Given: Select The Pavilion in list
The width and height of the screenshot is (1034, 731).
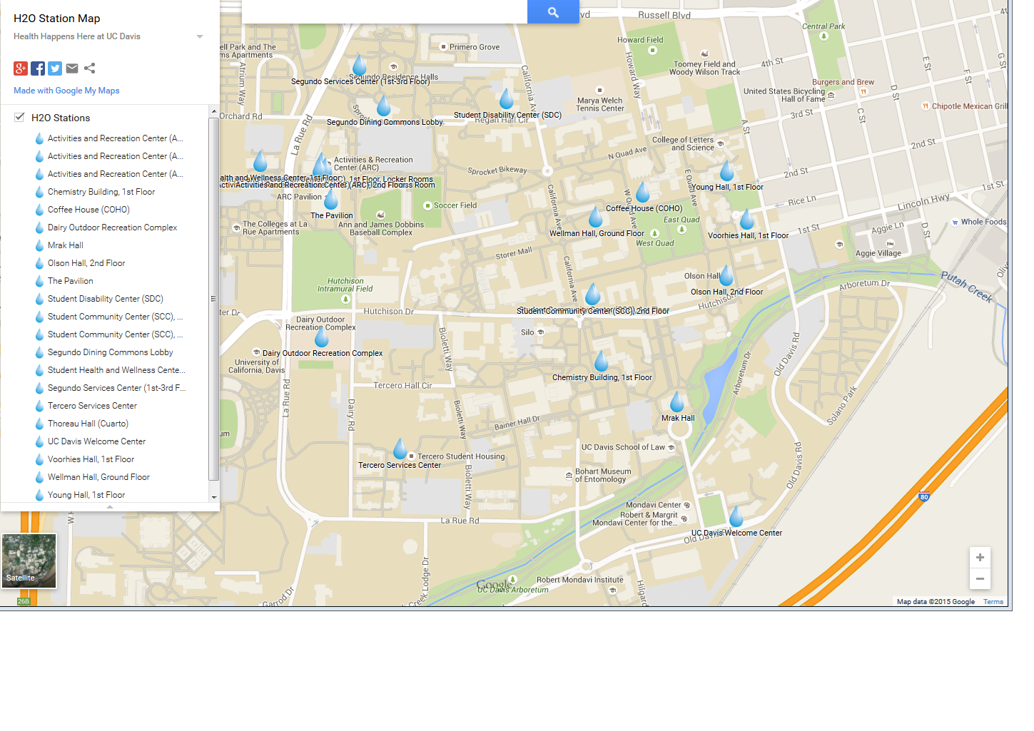Looking at the screenshot, I should coord(71,281).
